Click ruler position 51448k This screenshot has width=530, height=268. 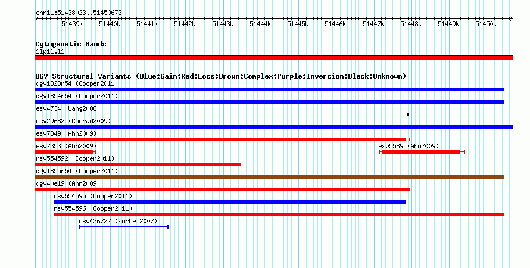(411, 24)
